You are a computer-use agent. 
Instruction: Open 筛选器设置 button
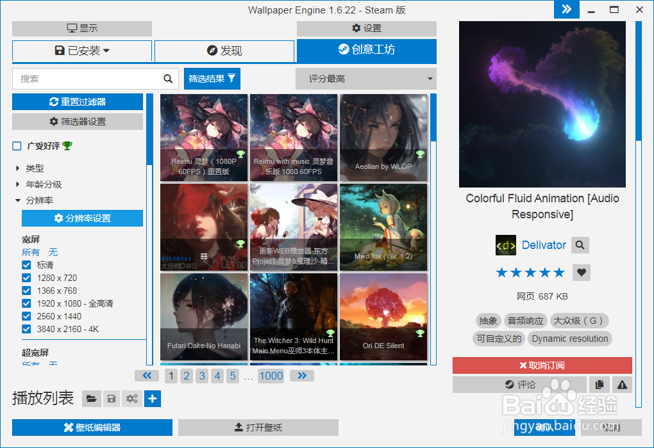click(x=78, y=122)
